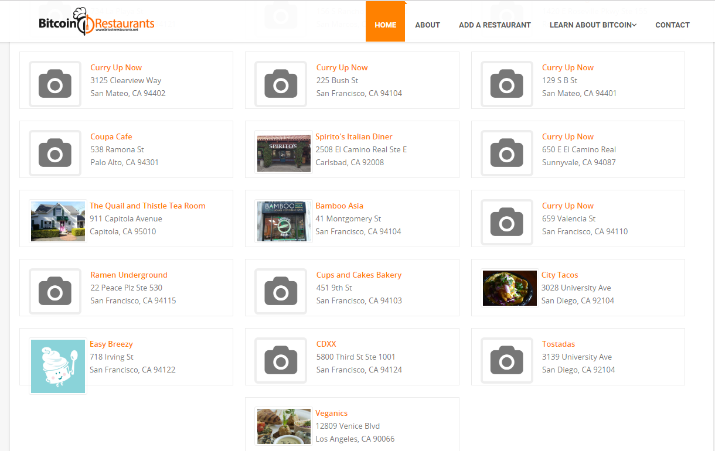The image size is (715, 451).
Task: Click Tostadas camera placeholder icon
Action: click(x=507, y=360)
